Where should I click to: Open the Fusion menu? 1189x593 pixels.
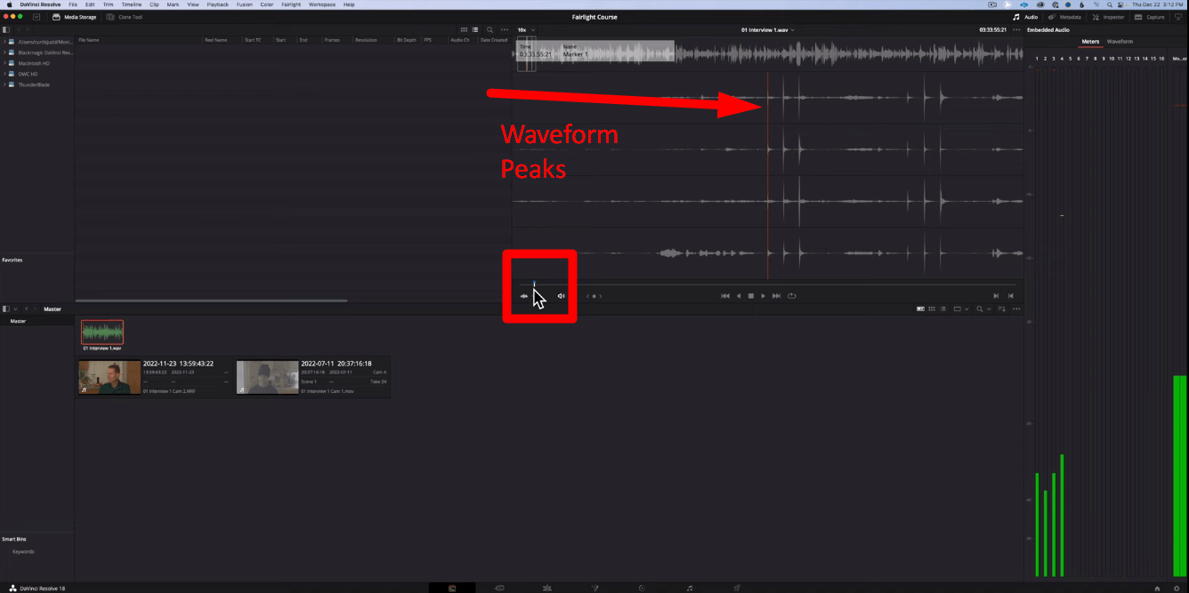244,4
